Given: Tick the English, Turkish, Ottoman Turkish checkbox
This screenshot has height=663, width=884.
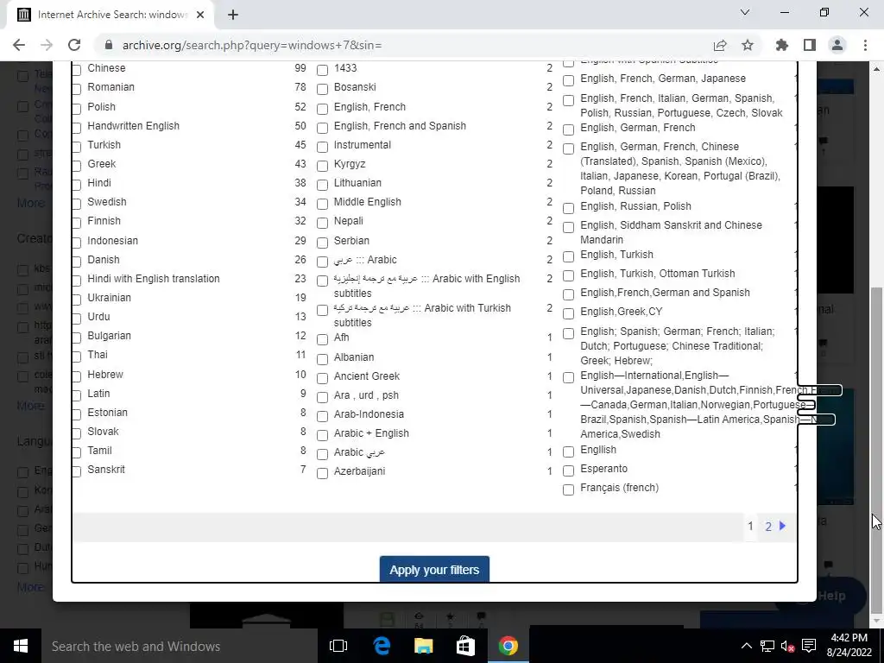Looking at the screenshot, I should pos(568,275).
